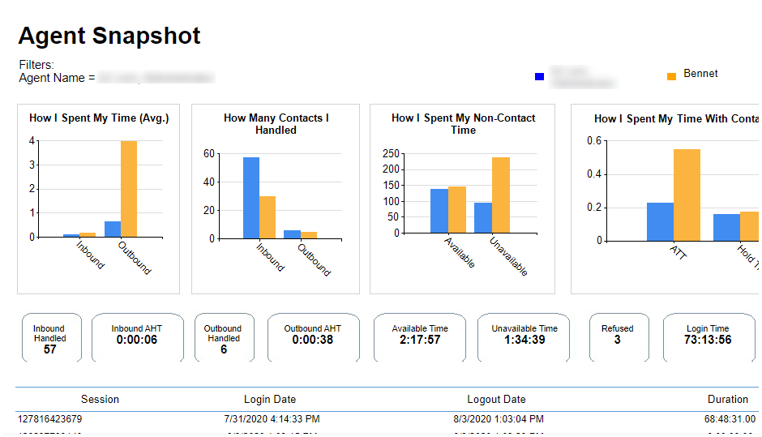Click the ATT axis label
Screen dimensions: 762x437
point(679,252)
